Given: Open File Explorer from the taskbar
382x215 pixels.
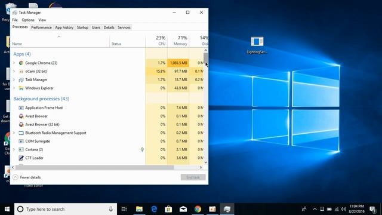Looking at the screenshot, I should (139, 209).
